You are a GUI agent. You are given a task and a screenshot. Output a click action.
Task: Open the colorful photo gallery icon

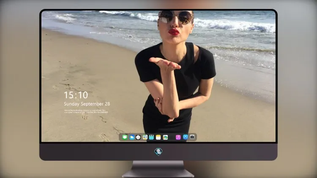(x=165, y=137)
